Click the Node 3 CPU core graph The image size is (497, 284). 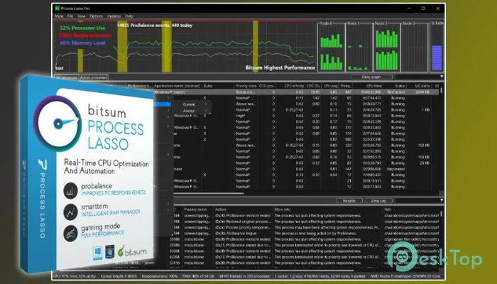(x=414, y=48)
